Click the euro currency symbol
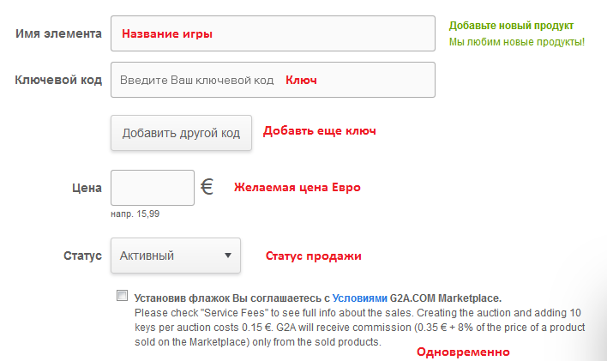Screen dimensions: 607x361 tap(207, 187)
